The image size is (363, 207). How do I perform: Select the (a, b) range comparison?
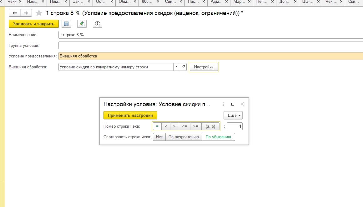tap(210, 126)
